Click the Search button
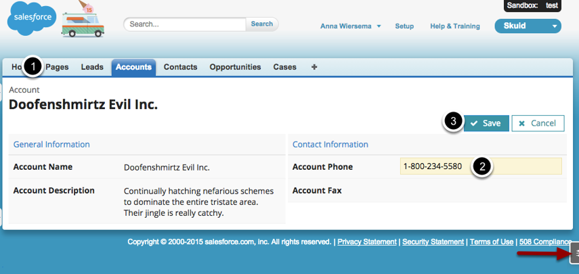The width and height of the screenshot is (579, 274). [261, 24]
